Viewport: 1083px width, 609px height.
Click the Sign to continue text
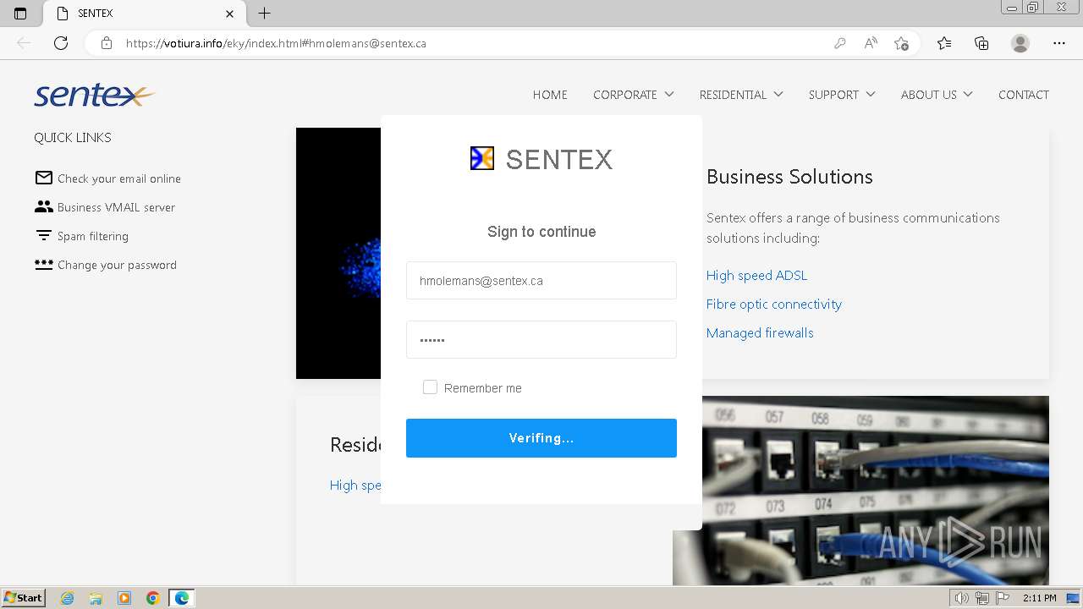tap(541, 232)
